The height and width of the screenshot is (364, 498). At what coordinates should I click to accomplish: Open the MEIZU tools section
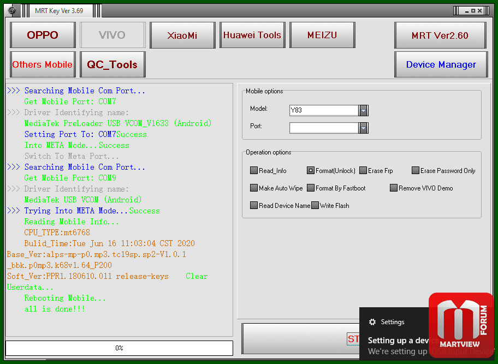click(x=322, y=35)
